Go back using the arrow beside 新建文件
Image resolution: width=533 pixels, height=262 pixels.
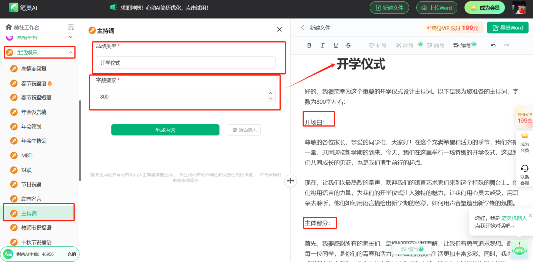pos(302,28)
